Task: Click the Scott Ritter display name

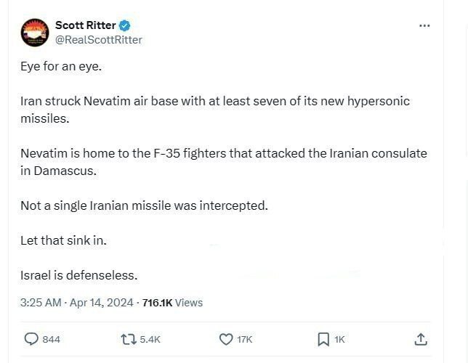Action: coord(86,25)
